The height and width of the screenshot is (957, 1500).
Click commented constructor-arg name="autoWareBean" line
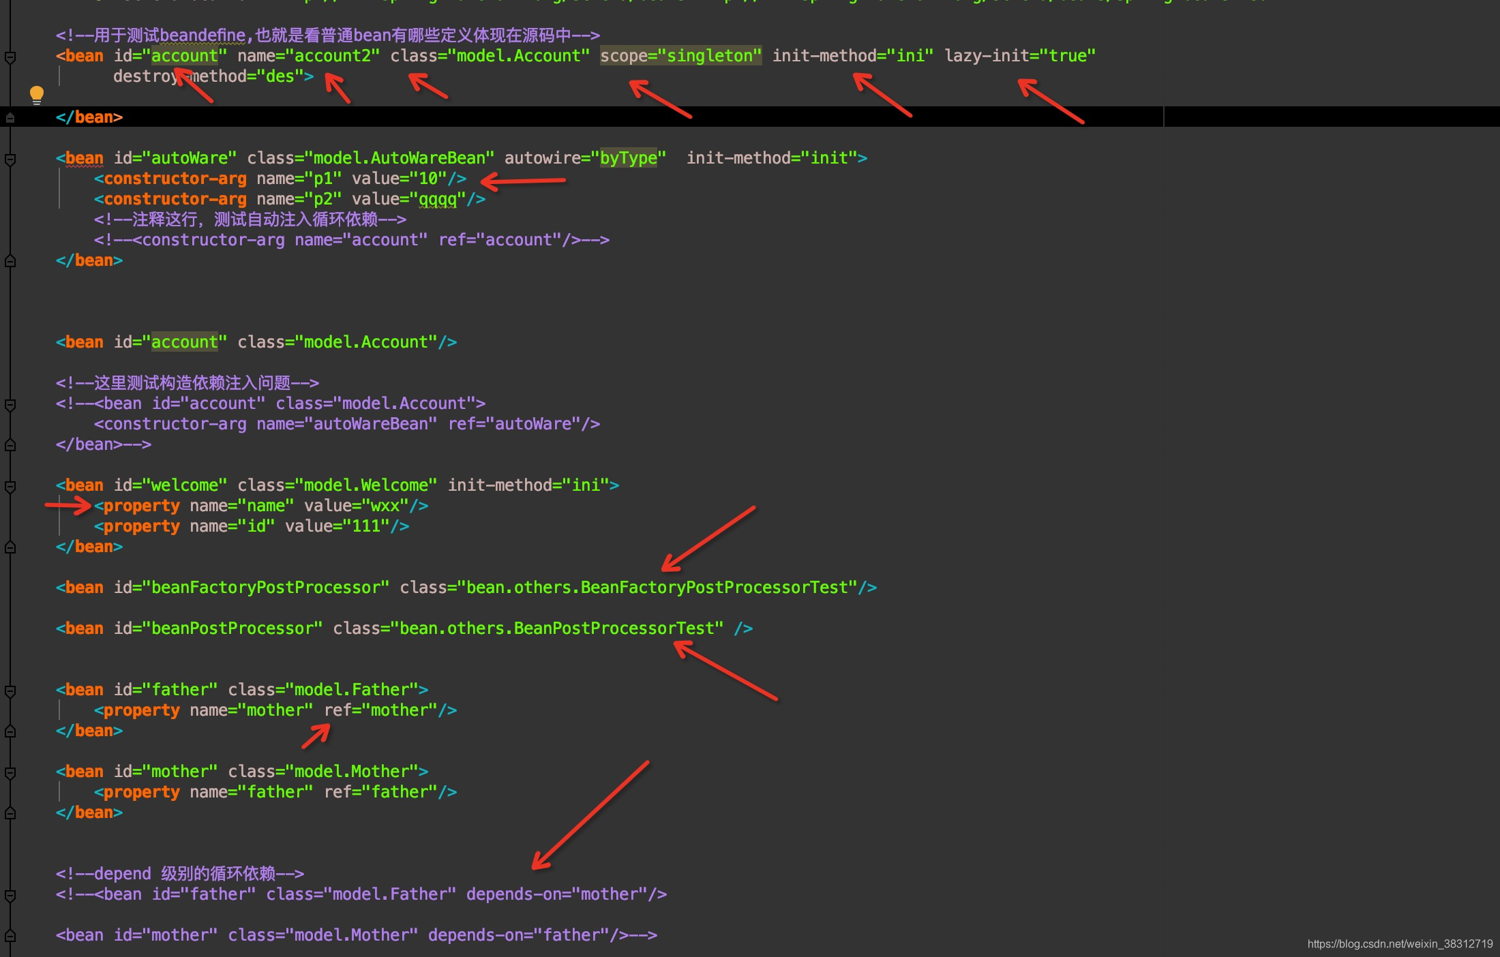[347, 424]
